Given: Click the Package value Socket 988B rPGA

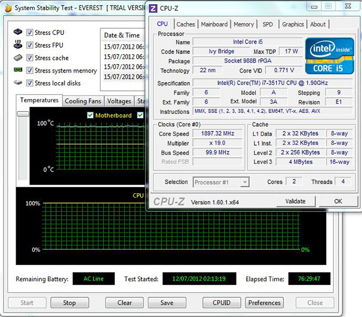Looking at the screenshot, I should [247, 61].
